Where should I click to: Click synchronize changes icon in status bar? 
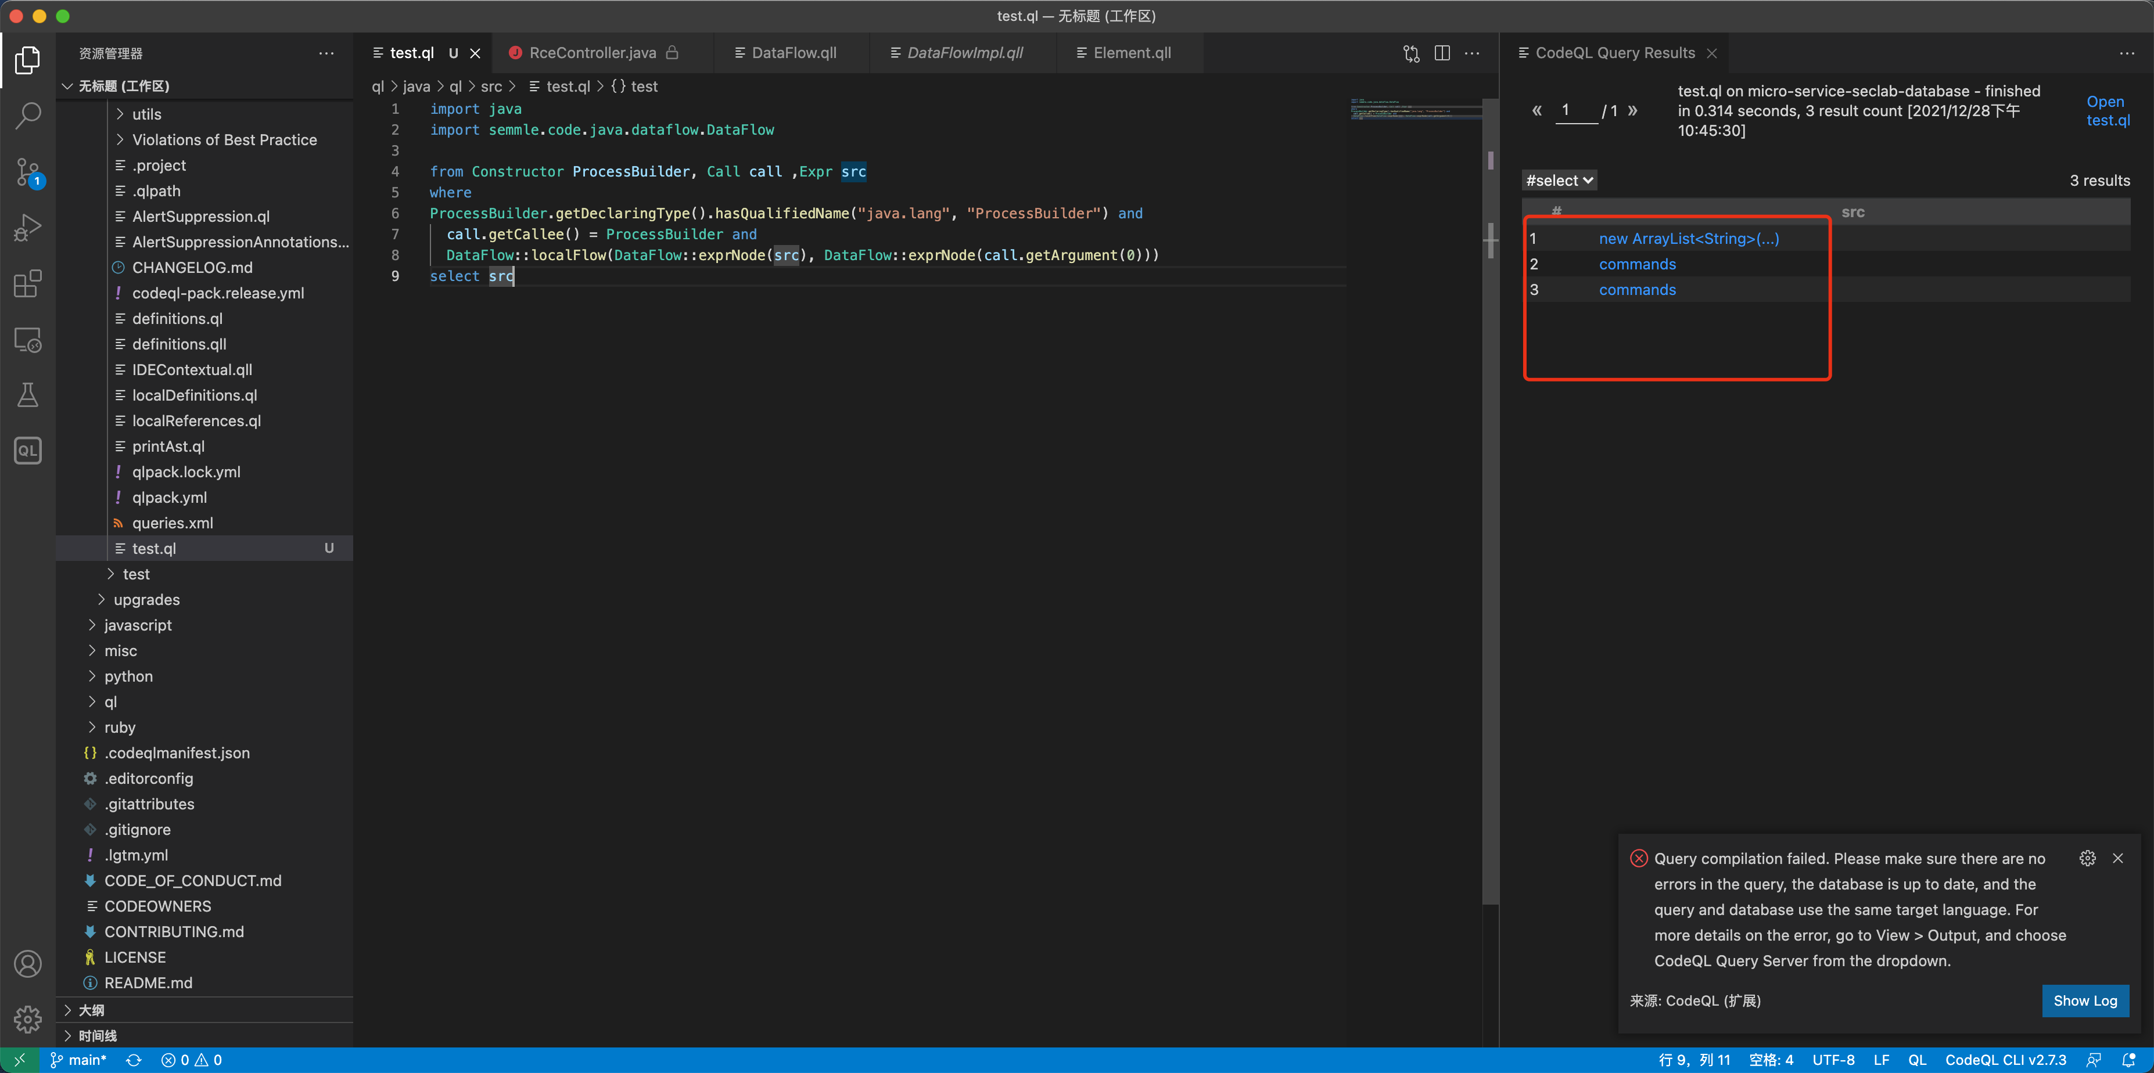click(x=134, y=1060)
